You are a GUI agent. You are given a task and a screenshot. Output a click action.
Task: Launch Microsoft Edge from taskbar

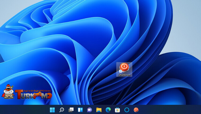click(x=108, y=110)
